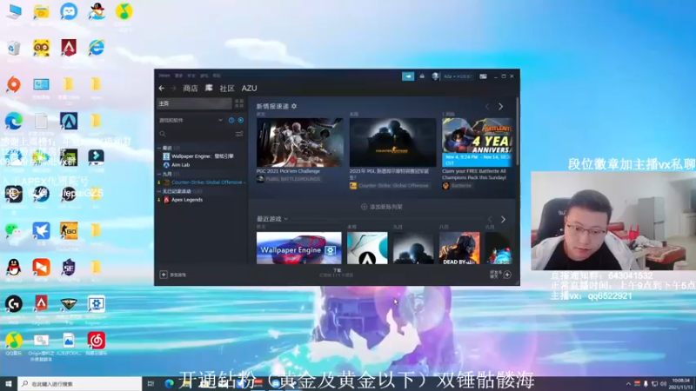The height and width of the screenshot is (391, 696).
Task: Open CS:GO desktop shortcut icon
Action: point(69,230)
